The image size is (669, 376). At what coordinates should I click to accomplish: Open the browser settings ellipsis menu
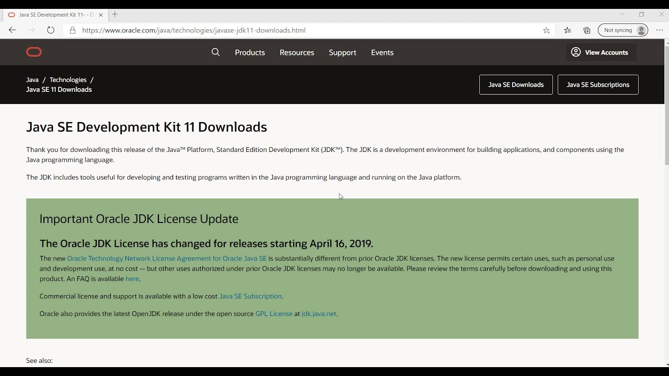tap(660, 30)
